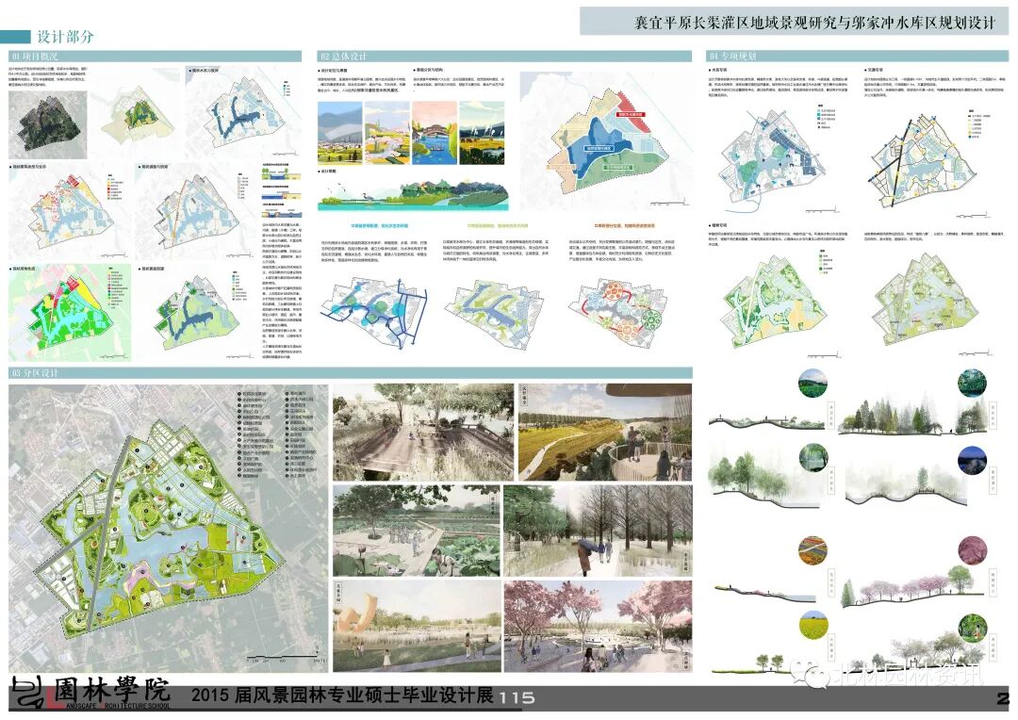1018x720 pixels.
Task: Click the school logo emblem beside 園林學院
Action: coord(29,693)
